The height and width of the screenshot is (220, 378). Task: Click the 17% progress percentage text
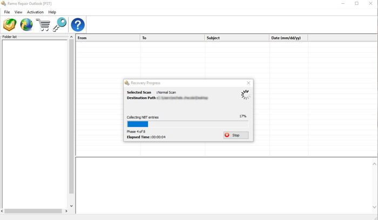pos(243,116)
